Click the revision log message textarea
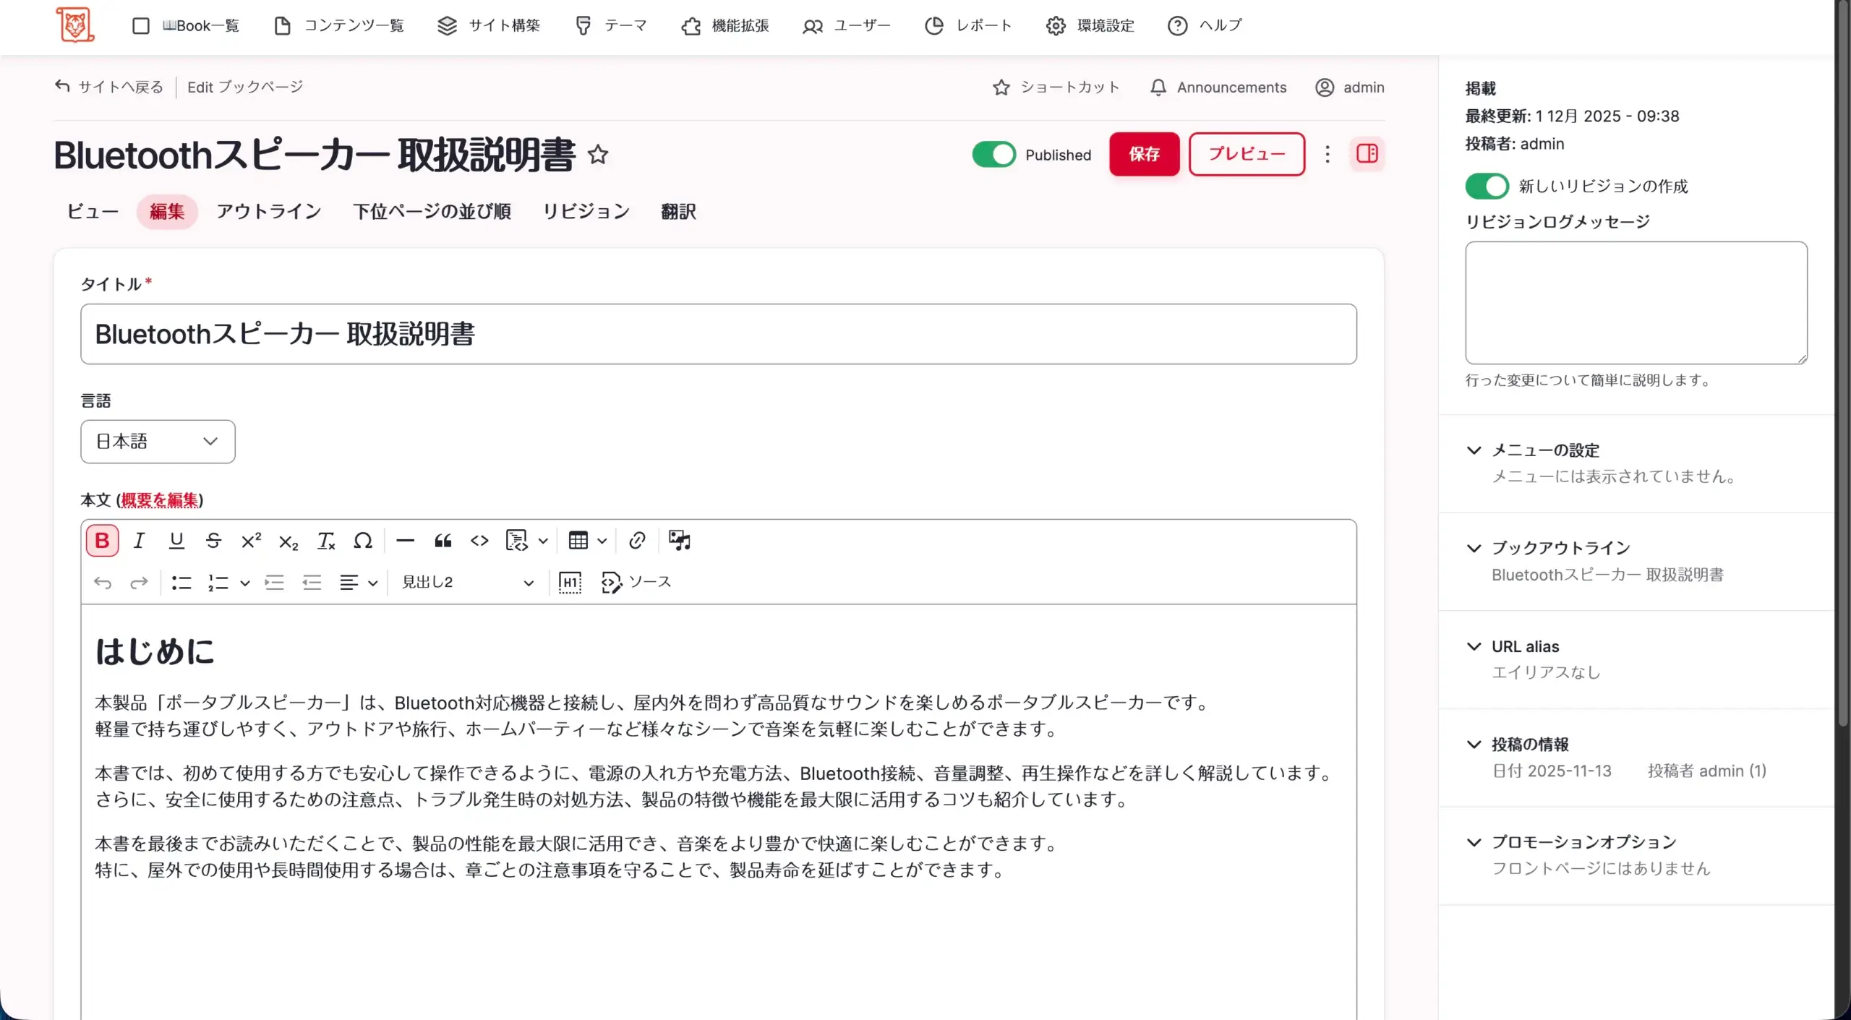This screenshot has height=1020, width=1851. pyautogui.click(x=1636, y=302)
